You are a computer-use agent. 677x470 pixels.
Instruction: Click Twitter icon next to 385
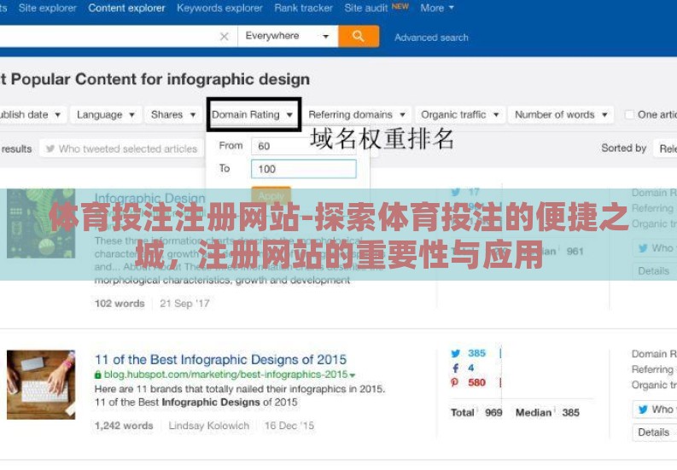(x=456, y=353)
